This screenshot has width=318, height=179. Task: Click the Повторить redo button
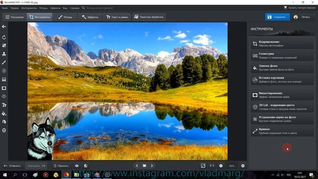pos(36,166)
